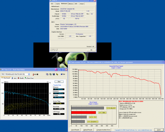Click the 'ATA UltraDMA 6' bar label

click(93, 122)
